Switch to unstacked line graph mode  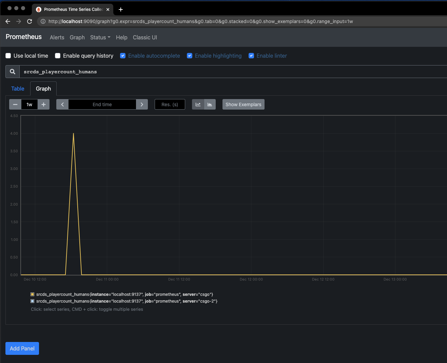[198, 104]
